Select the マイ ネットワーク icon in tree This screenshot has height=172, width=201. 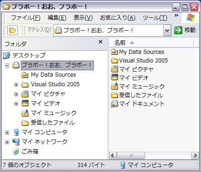pyautogui.click(x=16, y=142)
